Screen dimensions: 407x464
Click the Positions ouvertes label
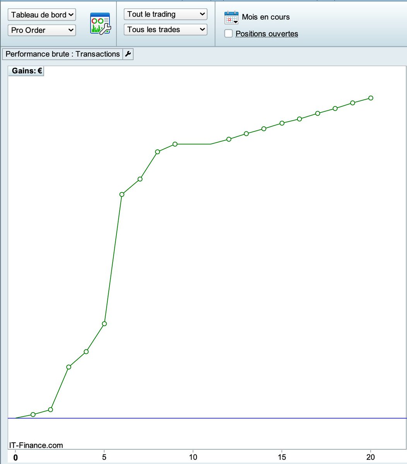(267, 34)
